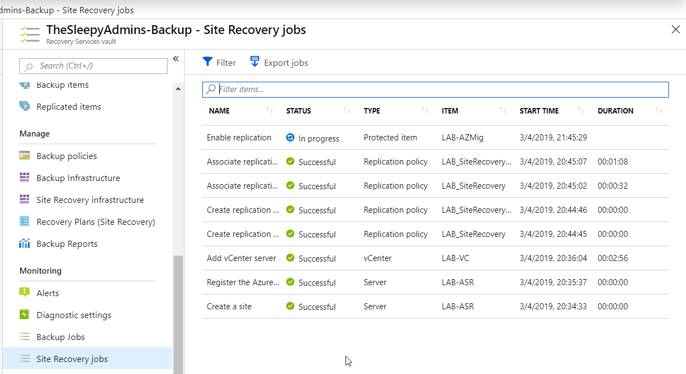This screenshot has height=374, width=686.
Task: Click the Alerts icon in Monitoring
Action: click(25, 292)
